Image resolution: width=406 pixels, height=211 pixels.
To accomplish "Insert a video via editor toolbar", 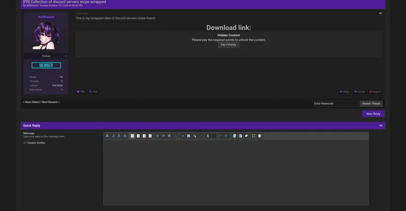I will click(208, 136).
